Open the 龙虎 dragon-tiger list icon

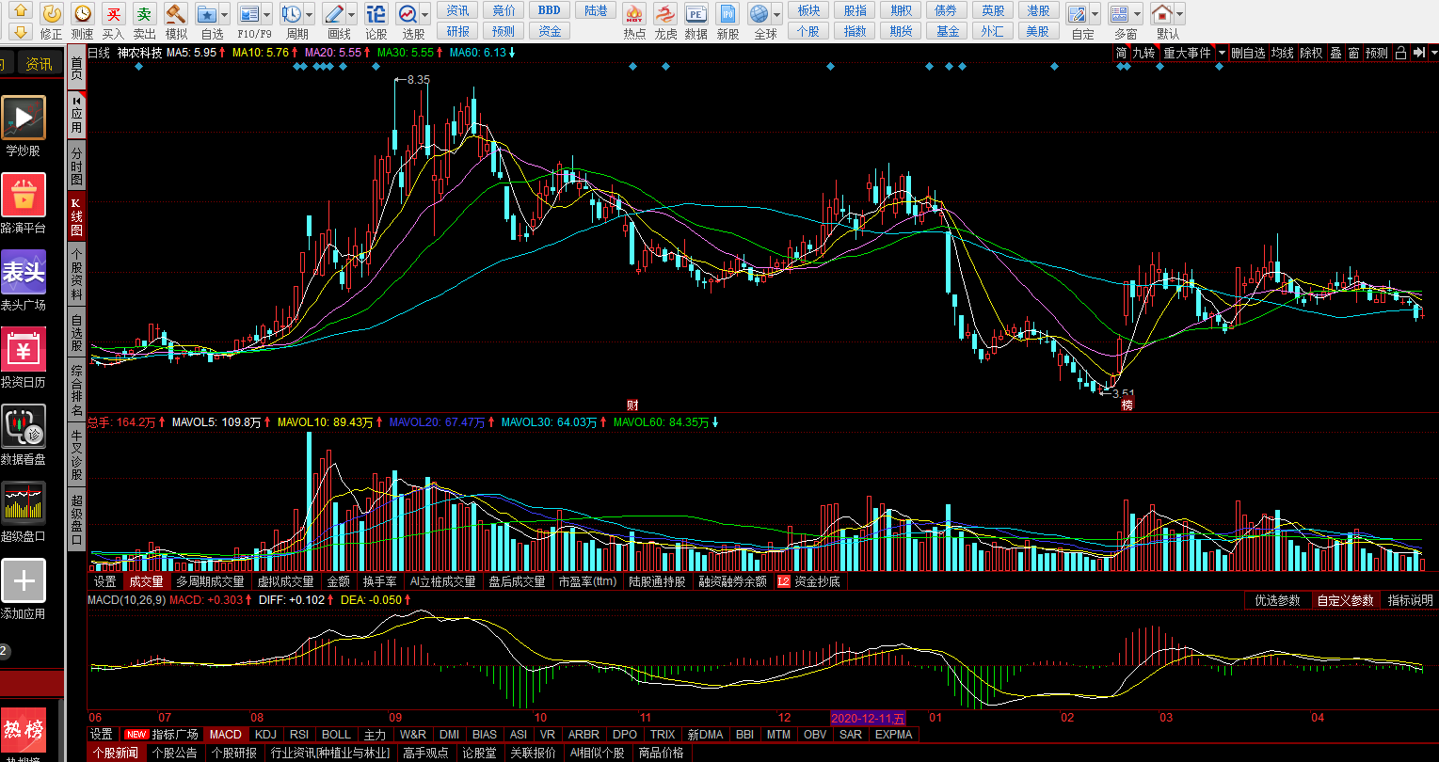click(x=665, y=14)
